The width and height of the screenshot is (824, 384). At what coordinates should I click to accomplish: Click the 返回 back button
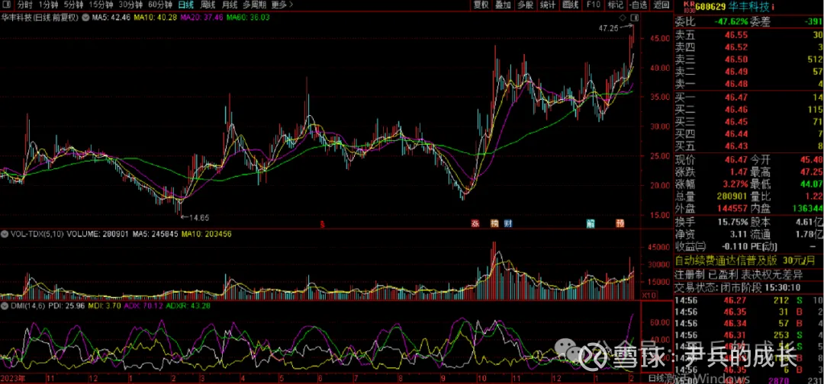point(661,4)
